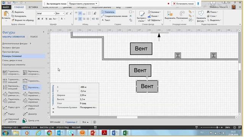The image size is (244, 137).
Task: Toggle justify text alignment
Action: [88, 19]
